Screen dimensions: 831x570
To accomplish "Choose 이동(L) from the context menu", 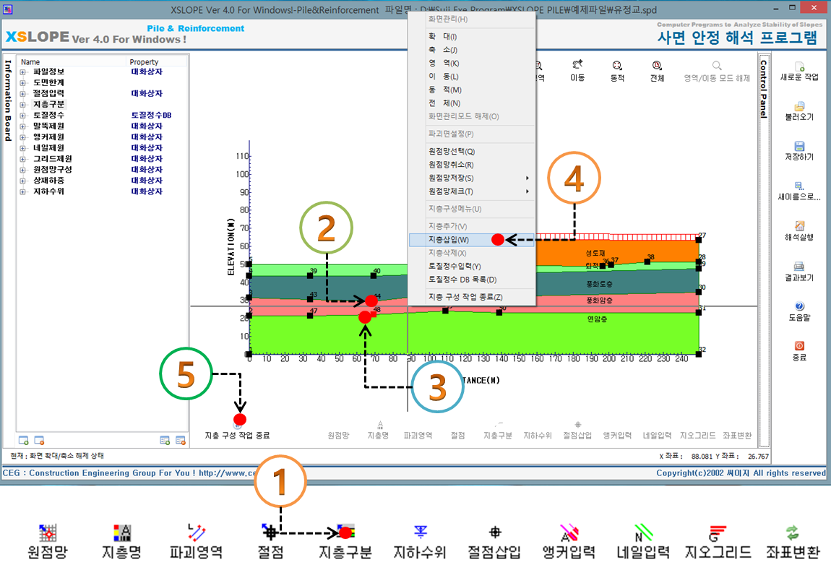I will [x=472, y=77].
